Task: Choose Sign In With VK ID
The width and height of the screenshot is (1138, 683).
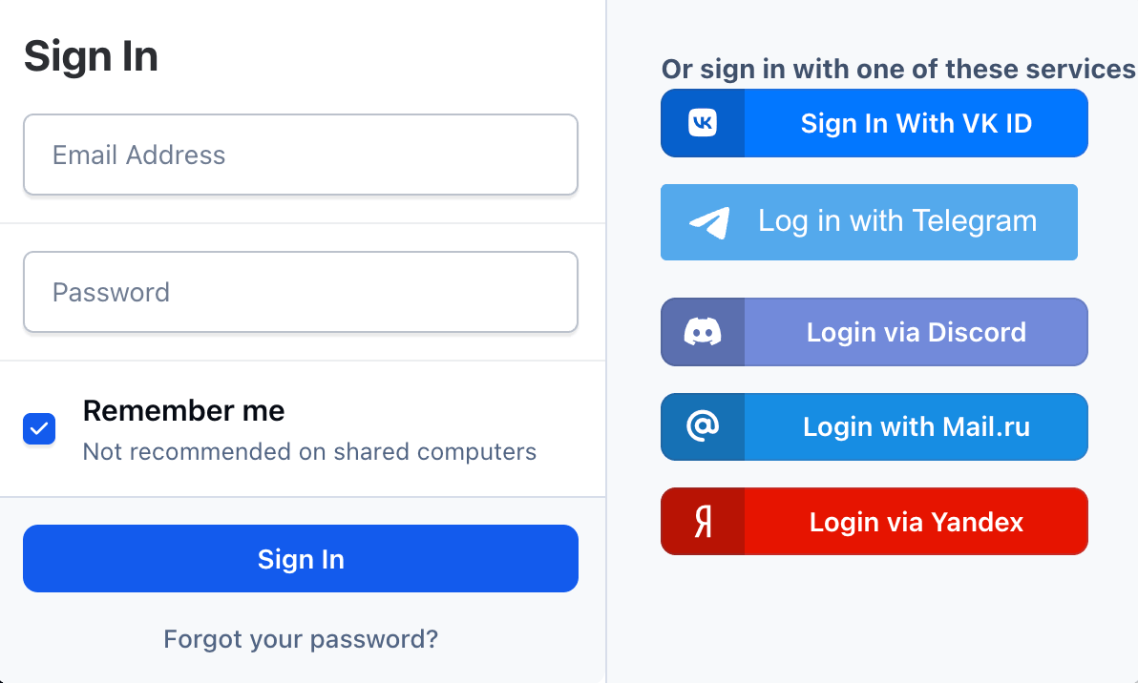Action: point(916,123)
